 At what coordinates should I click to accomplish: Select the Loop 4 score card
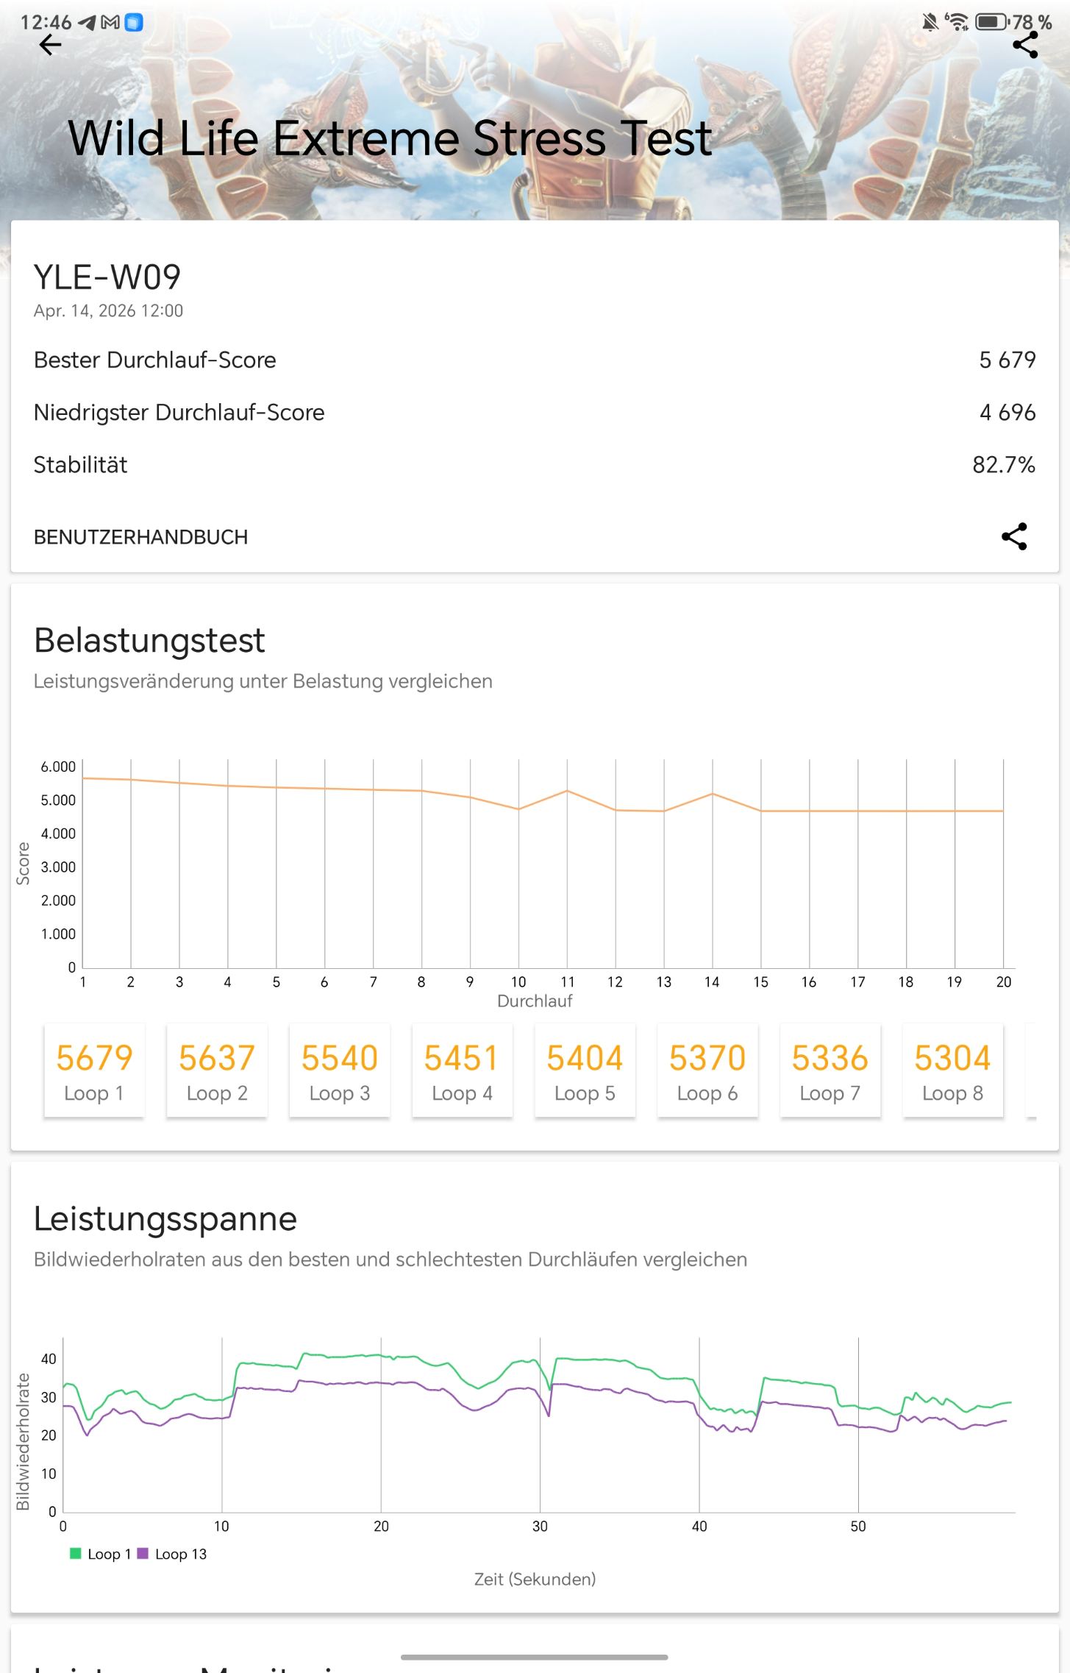coord(462,1070)
